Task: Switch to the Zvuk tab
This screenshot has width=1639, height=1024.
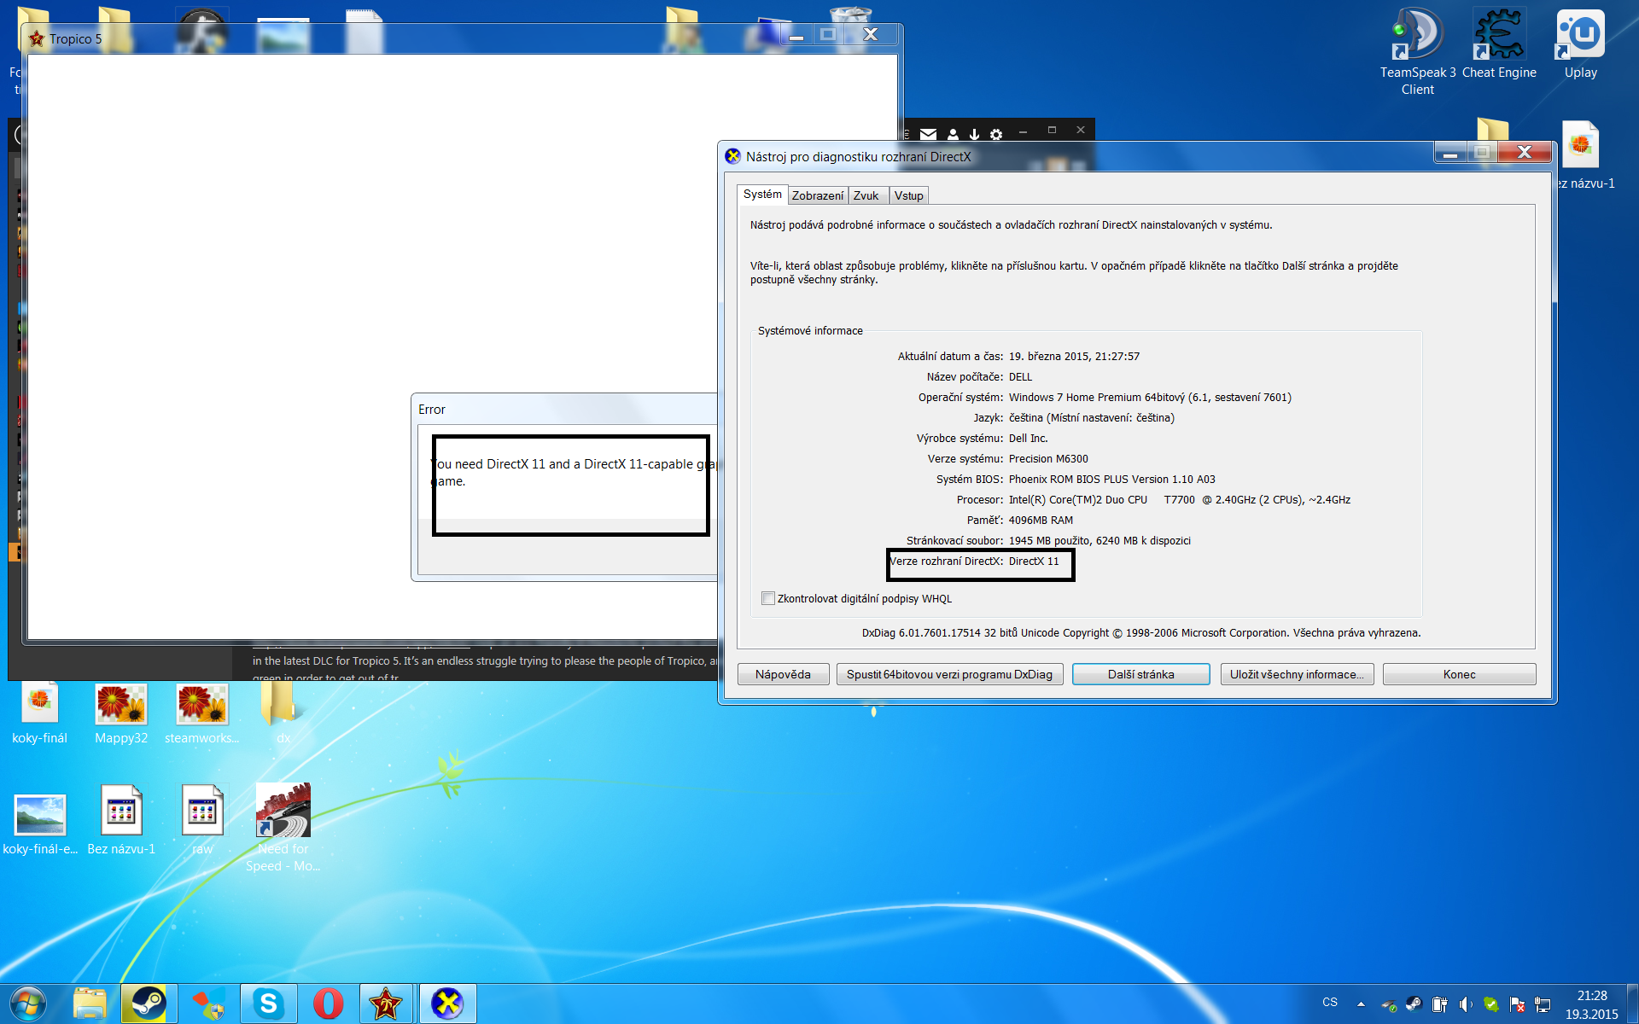Action: (x=866, y=195)
